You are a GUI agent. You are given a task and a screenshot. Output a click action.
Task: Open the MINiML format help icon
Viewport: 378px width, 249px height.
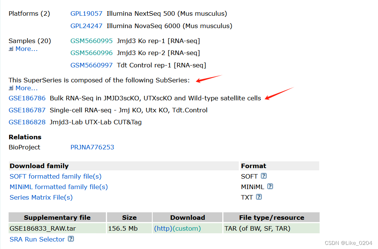270,186
